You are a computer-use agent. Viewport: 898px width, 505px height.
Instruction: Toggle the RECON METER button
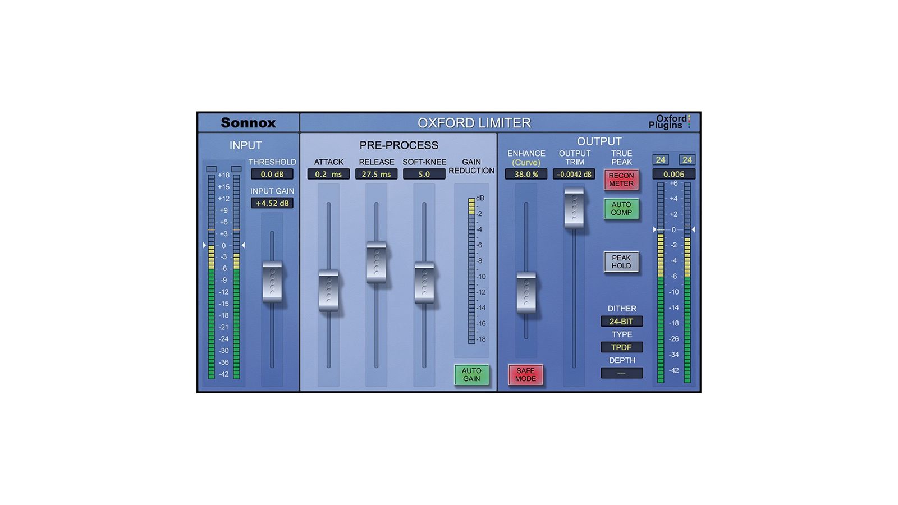point(621,180)
